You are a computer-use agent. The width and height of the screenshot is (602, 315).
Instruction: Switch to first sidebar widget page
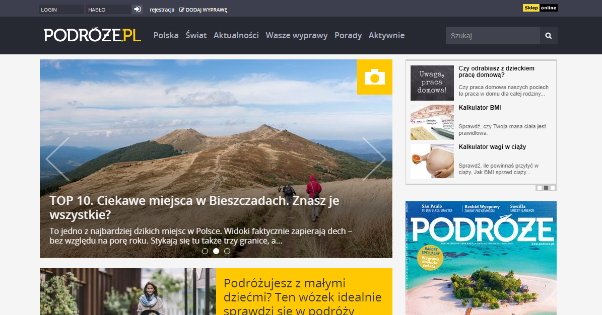click(x=540, y=188)
